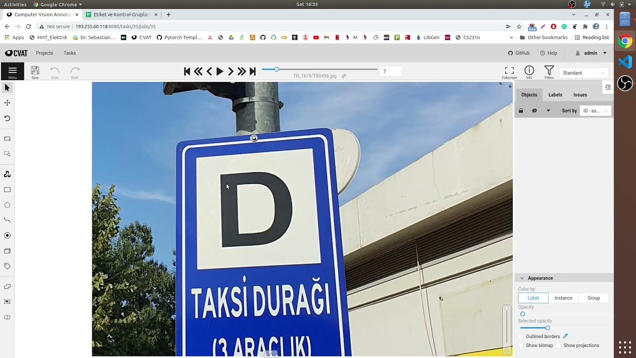Open the Sort by ID dropdown

pyautogui.click(x=595, y=111)
